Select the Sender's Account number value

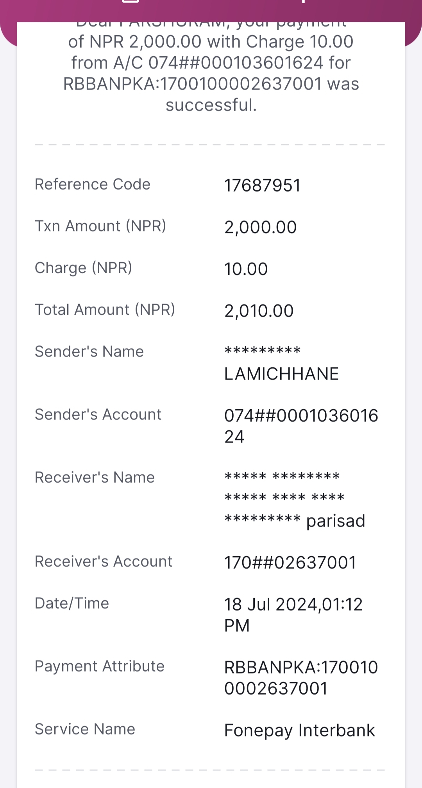coord(301,426)
